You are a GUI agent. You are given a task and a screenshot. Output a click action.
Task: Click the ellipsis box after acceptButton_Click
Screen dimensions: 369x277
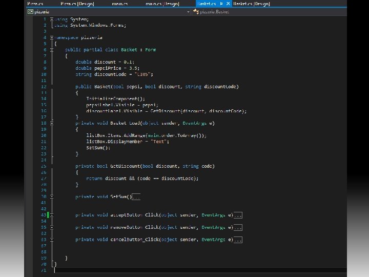pos(238,215)
